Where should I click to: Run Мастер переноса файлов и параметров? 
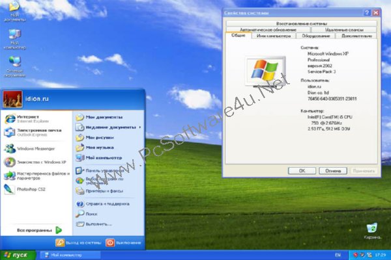[x=37, y=176]
